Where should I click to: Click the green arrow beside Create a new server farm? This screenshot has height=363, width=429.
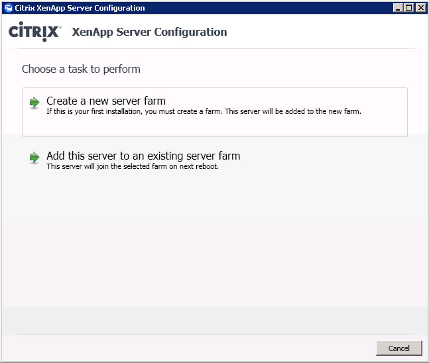[x=34, y=103]
